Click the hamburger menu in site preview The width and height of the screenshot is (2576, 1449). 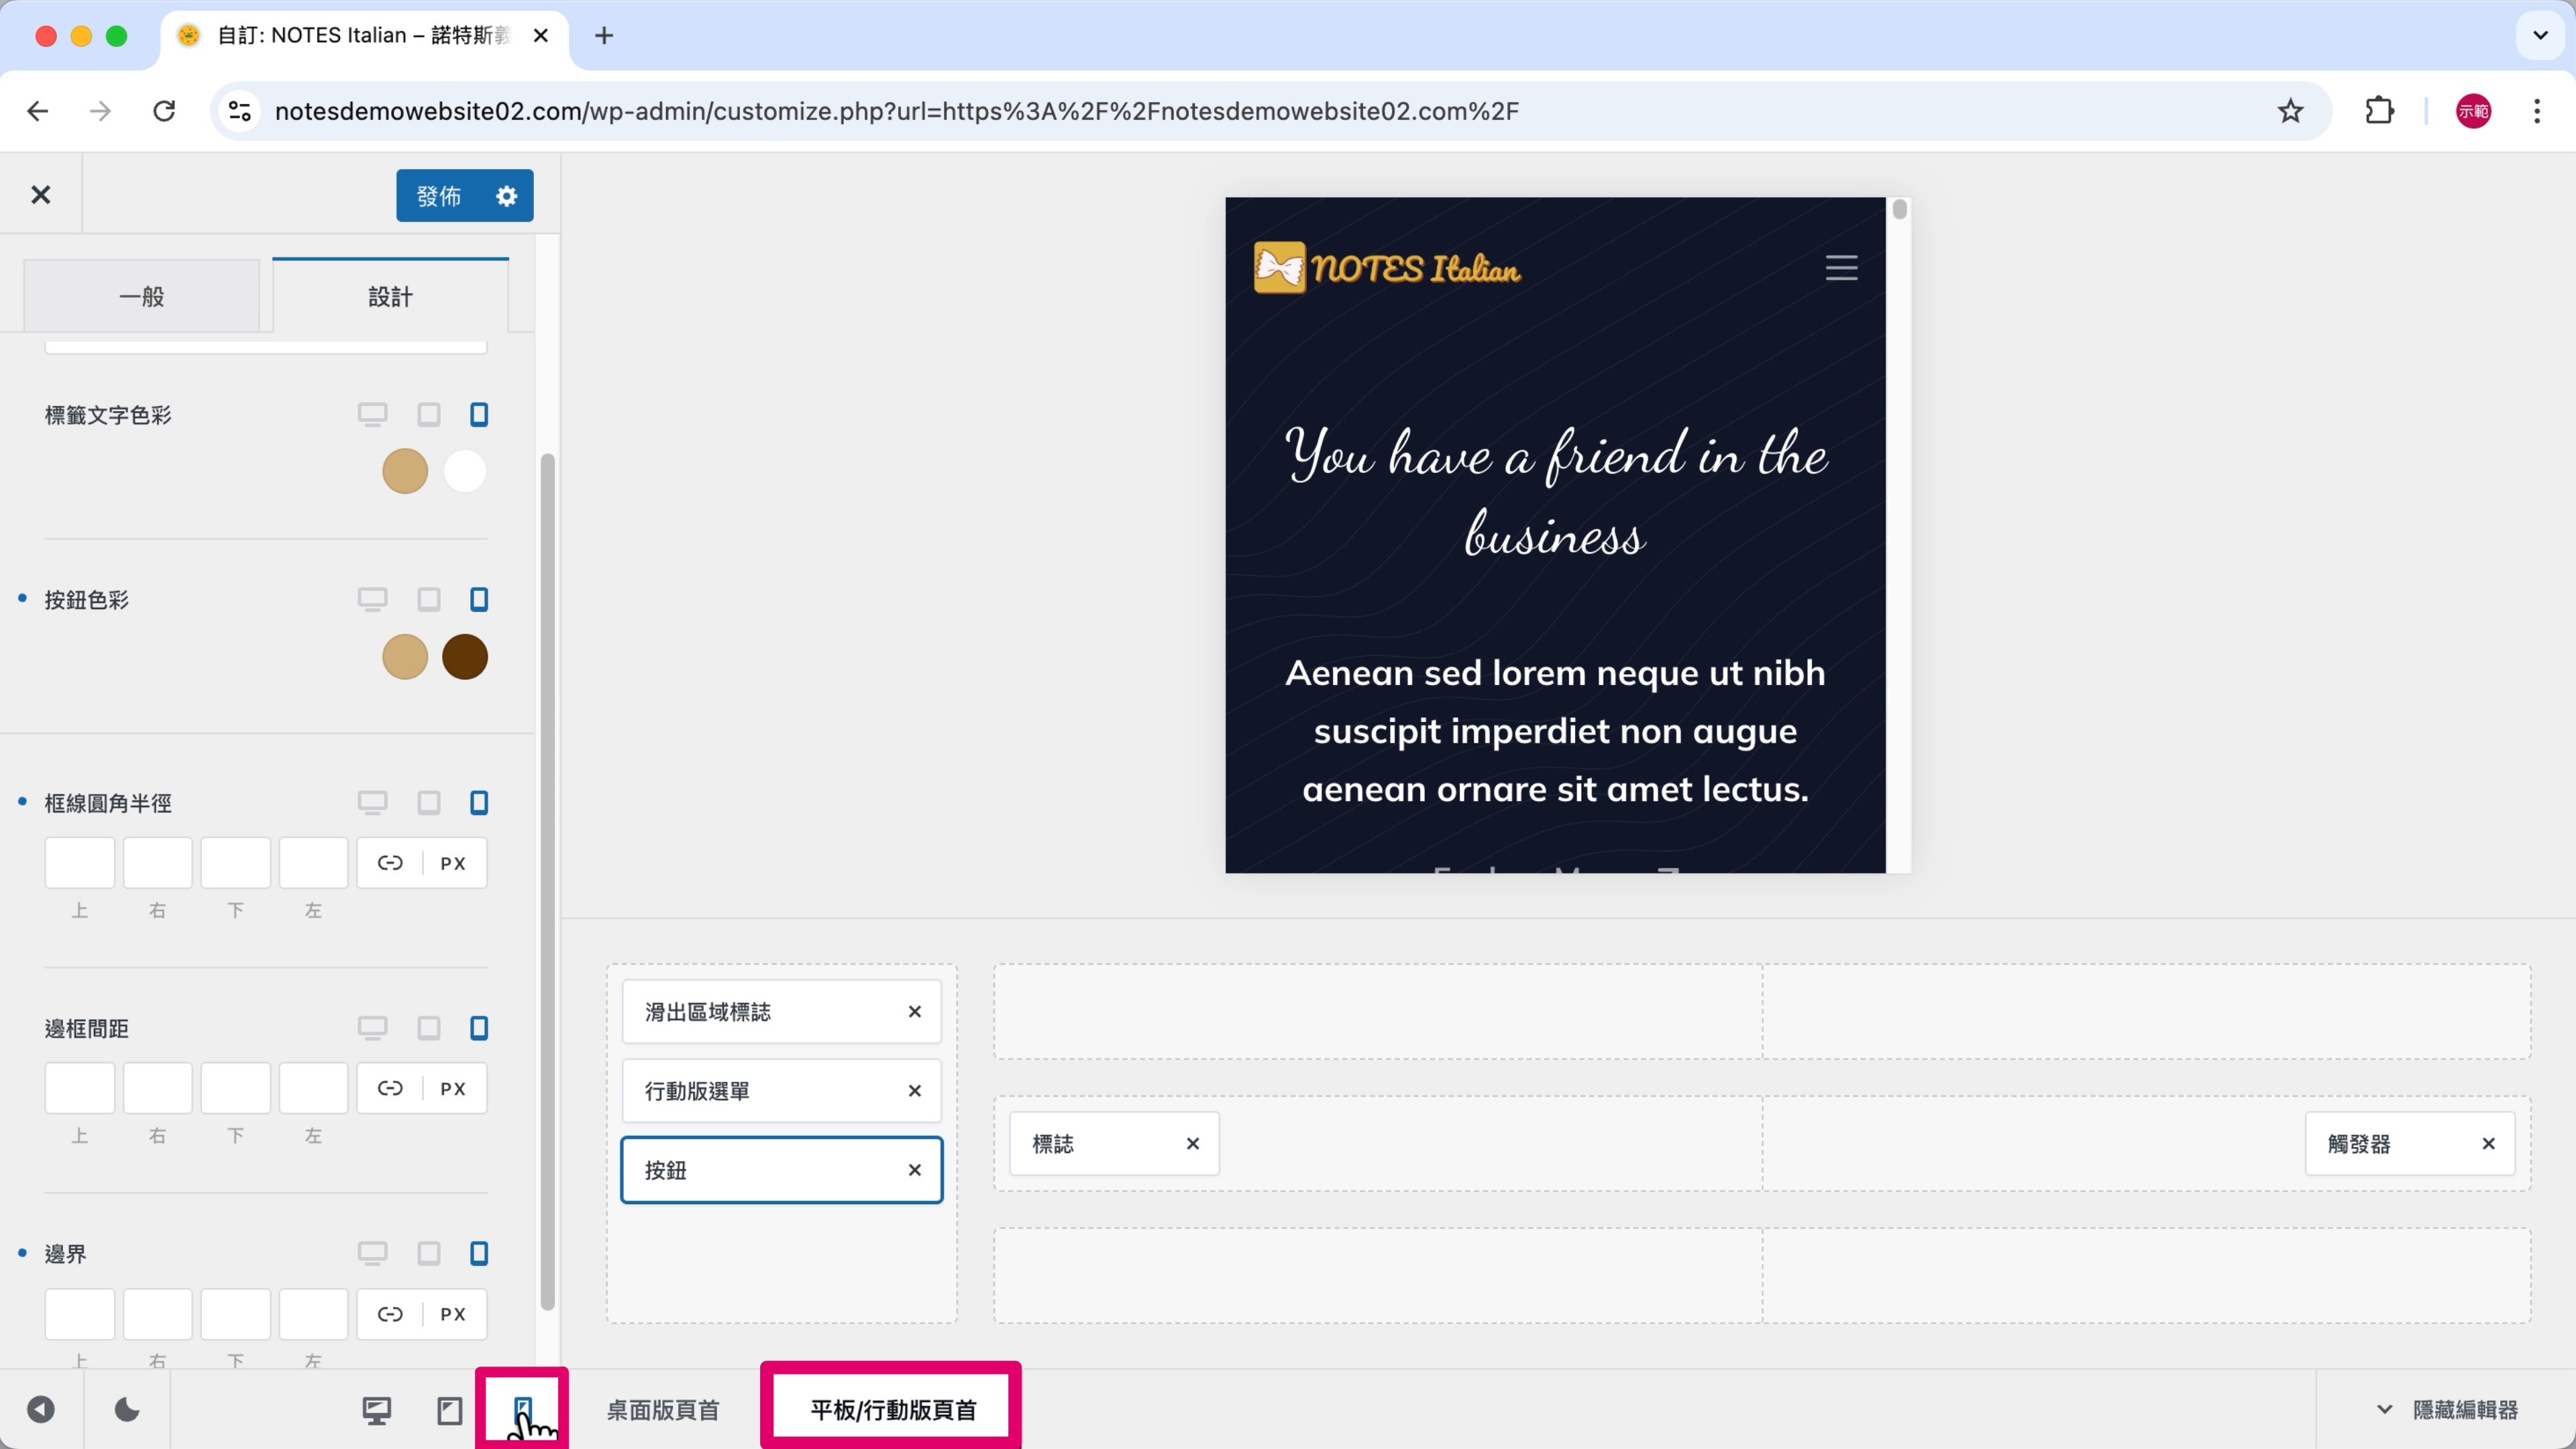click(1841, 268)
